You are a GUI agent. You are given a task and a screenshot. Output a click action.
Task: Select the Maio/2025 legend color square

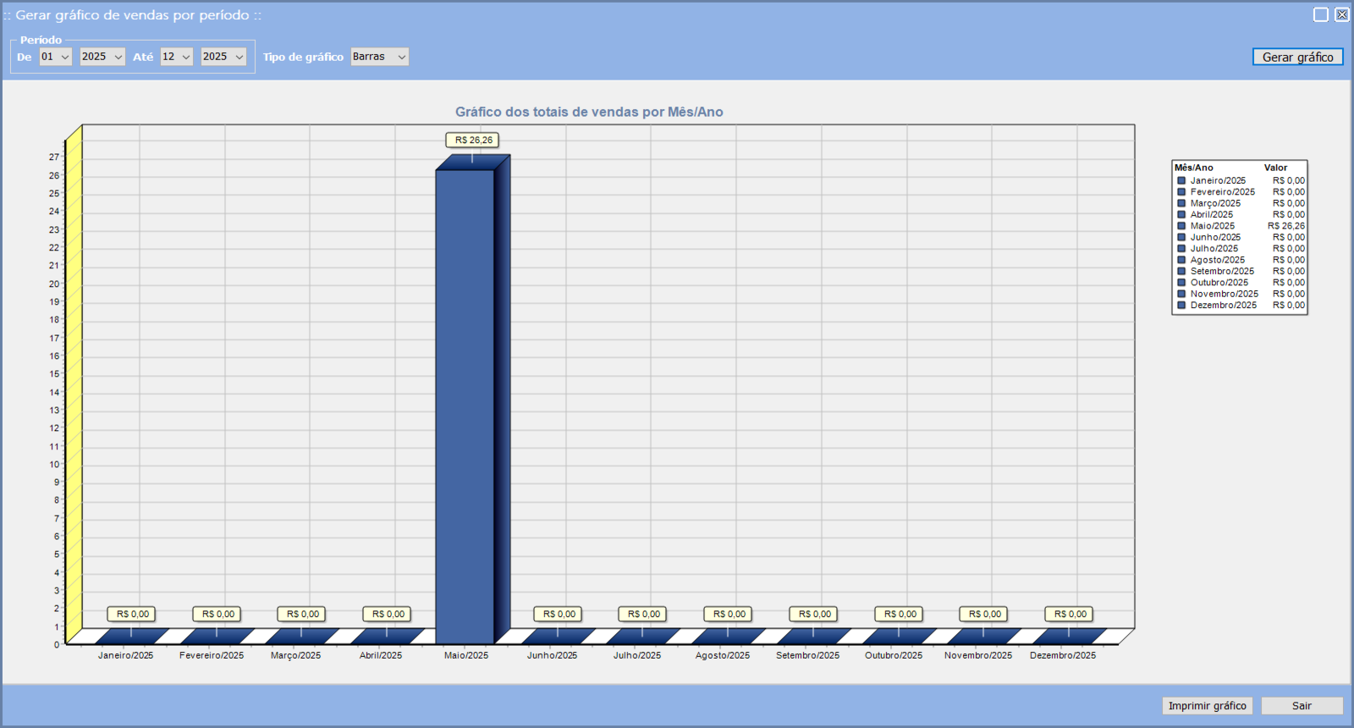1181,226
